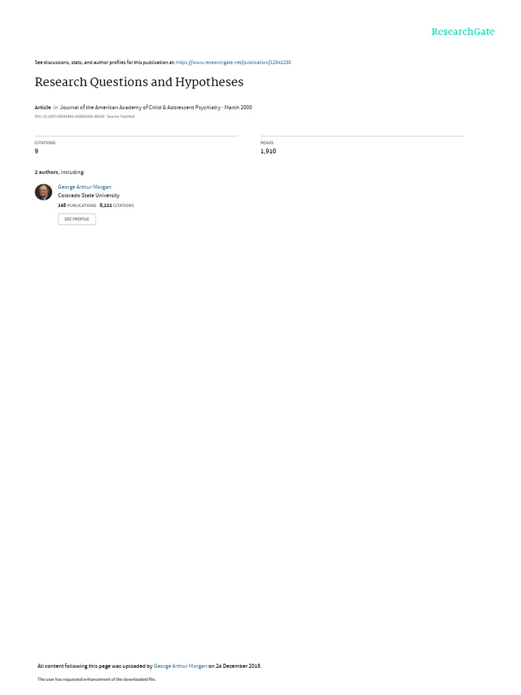Viewport: 521px width, 695px height.
Task: Click Colorado State University affiliation
Action: coord(89,195)
